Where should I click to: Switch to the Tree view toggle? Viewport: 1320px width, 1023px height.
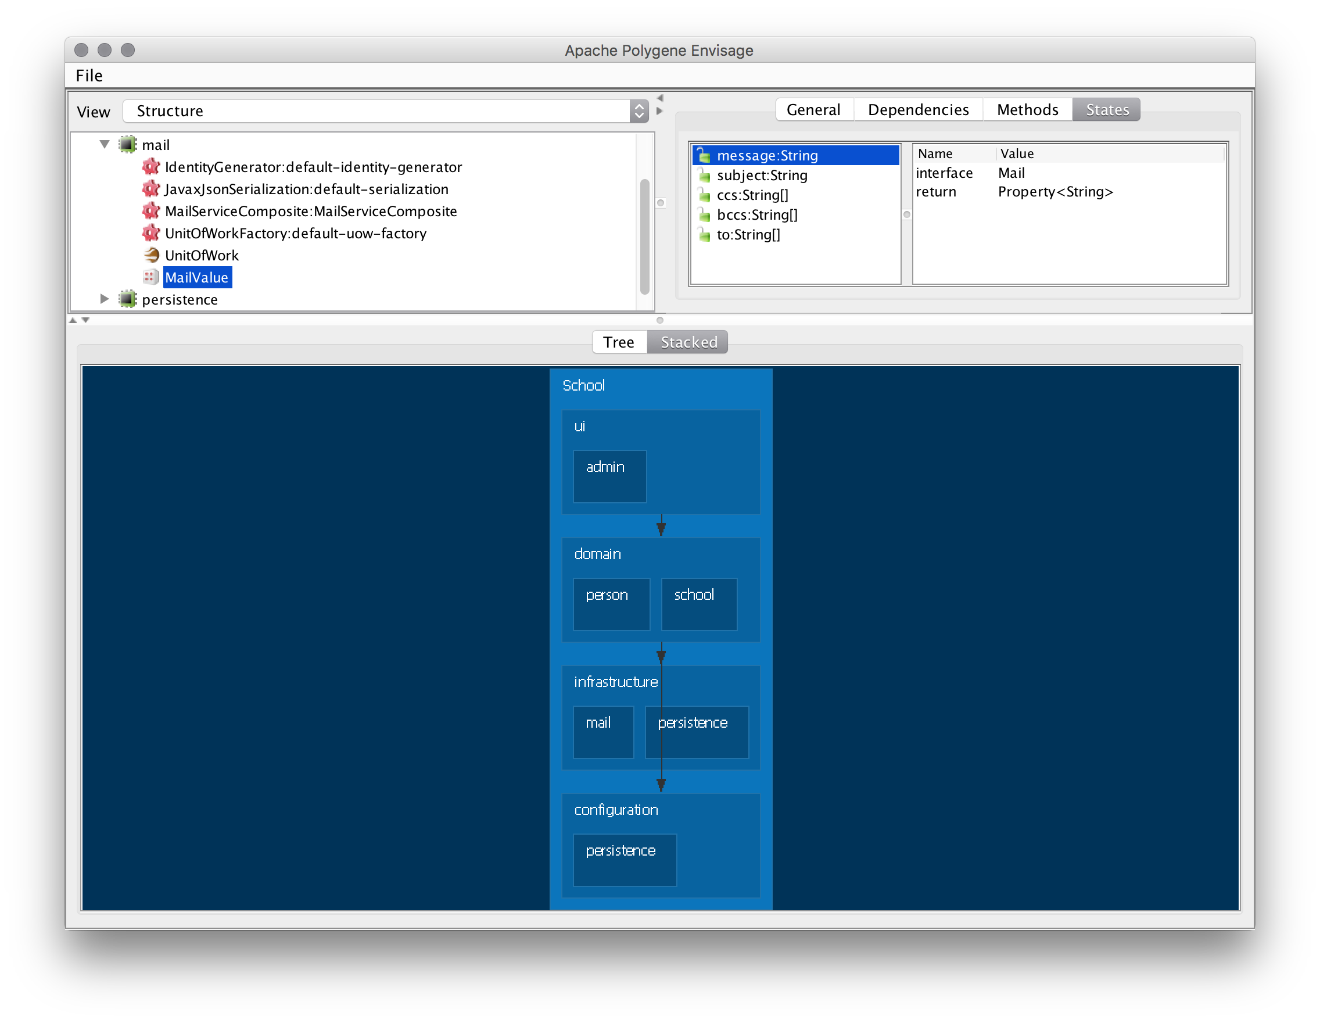tap(618, 342)
